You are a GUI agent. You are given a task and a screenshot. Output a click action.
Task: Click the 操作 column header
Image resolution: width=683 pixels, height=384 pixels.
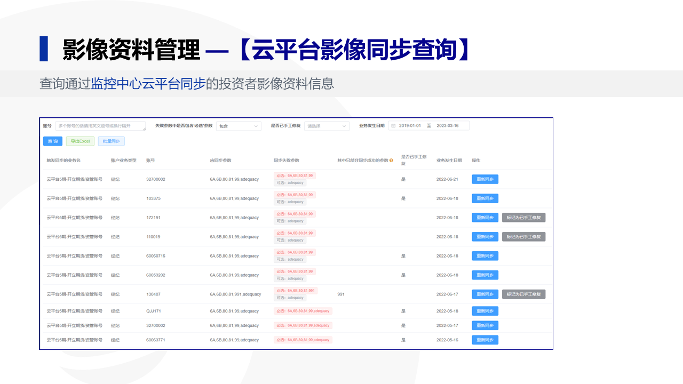point(476,160)
